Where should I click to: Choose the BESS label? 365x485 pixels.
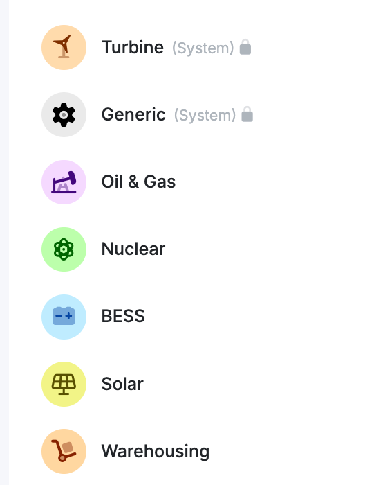[123, 316]
